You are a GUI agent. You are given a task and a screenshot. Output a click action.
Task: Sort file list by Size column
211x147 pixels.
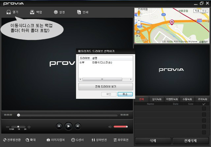191,104
